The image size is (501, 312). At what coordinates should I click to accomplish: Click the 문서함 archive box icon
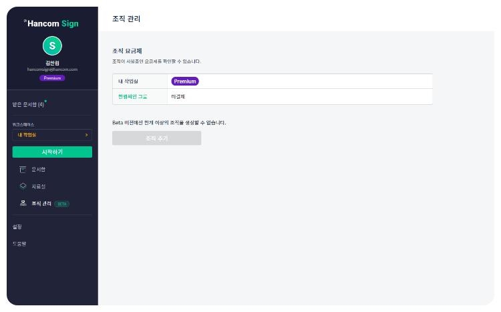pyautogui.click(x=23, y=170)
